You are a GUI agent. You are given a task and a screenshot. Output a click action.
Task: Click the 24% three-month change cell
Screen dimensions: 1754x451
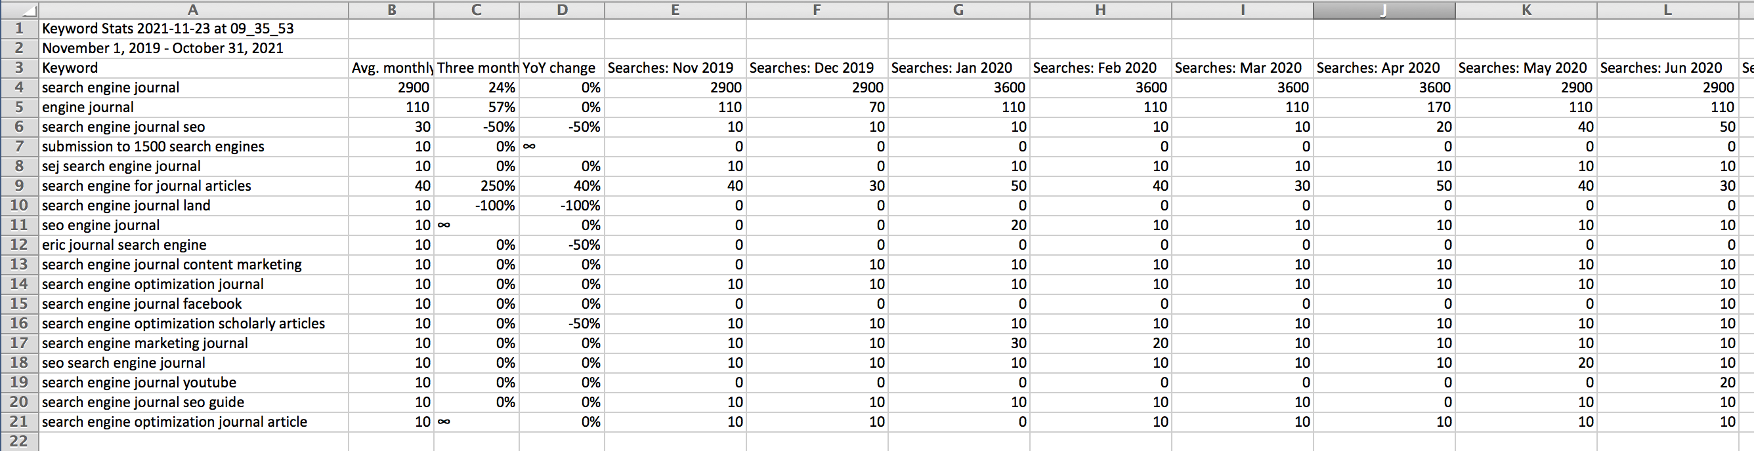477,88
